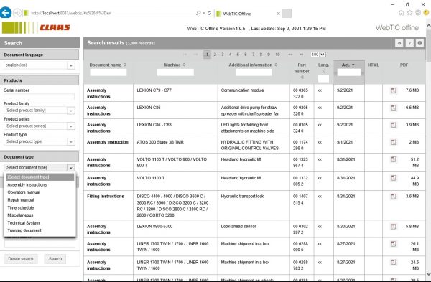Click the settings icon left of the help button
431x282 pixels.
click(x=399, y=43)
